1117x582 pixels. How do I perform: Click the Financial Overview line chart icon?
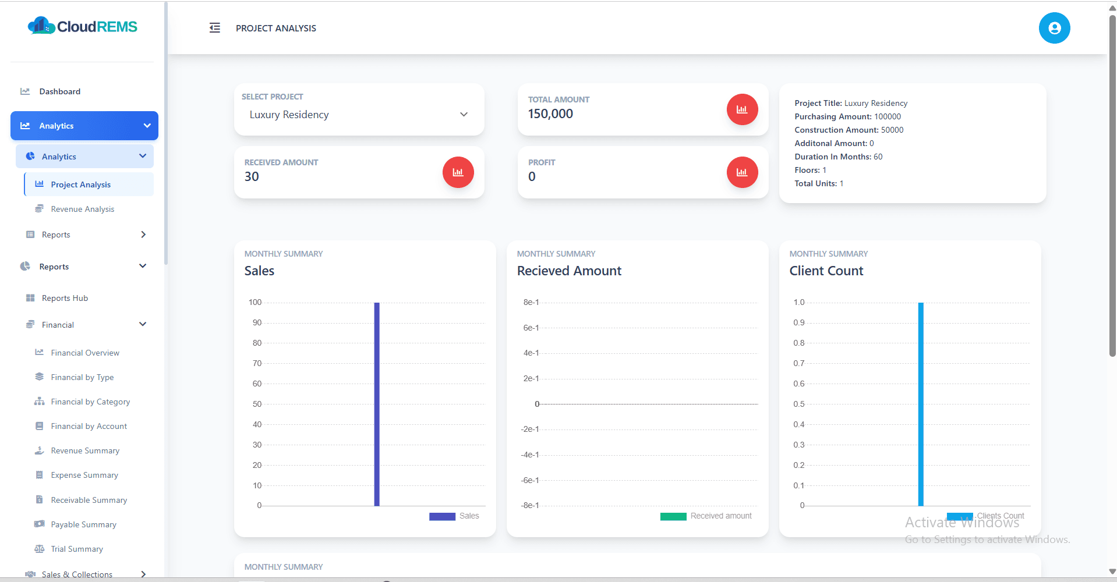point(40,352)
